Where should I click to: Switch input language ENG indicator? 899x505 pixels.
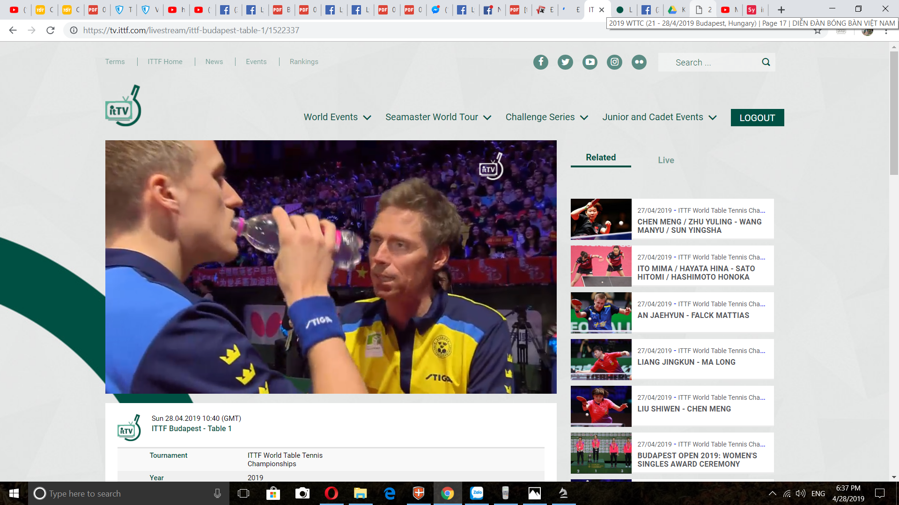818,493
